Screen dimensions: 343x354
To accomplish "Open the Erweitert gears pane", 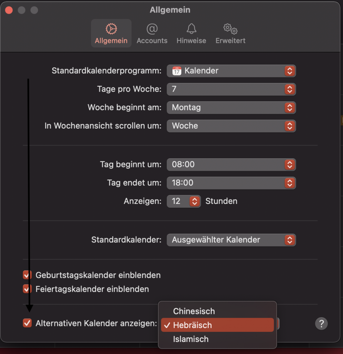I will pos(230,34).
